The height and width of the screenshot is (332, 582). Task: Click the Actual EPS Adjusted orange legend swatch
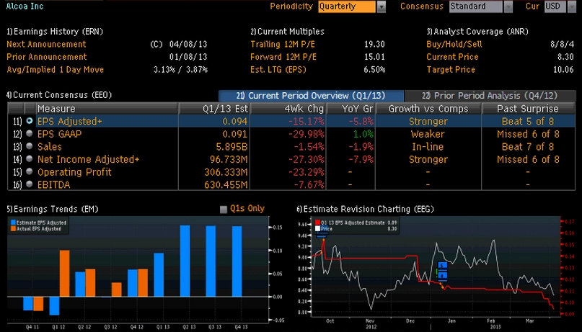[x=13, y=229]
